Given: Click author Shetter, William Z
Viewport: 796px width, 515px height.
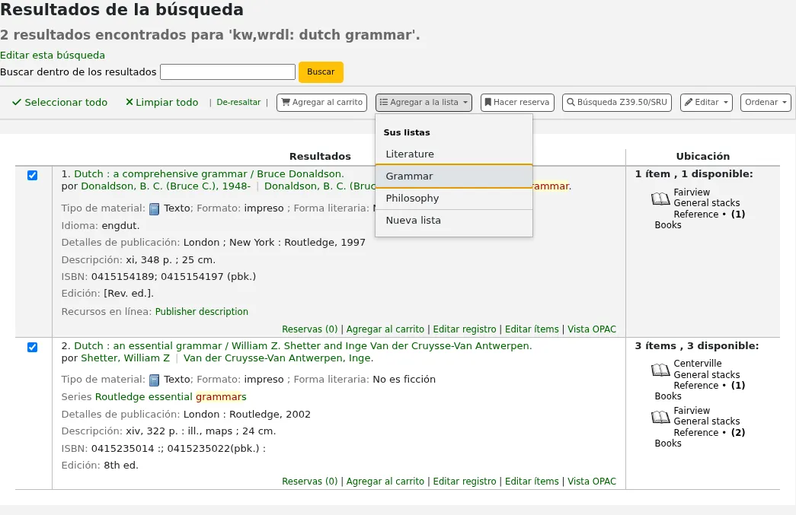Looking at the screenshot, I should [126, 358].
